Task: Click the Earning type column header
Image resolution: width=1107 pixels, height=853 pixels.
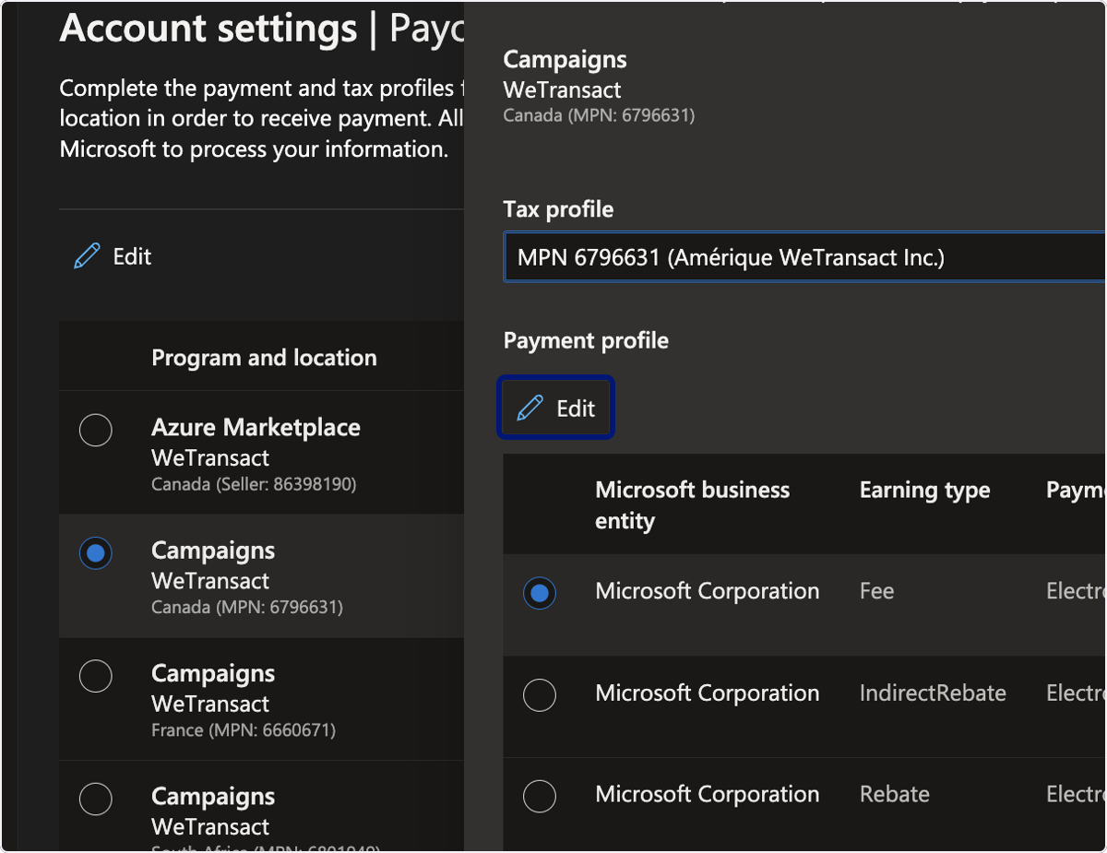Action: coord(924,490)
